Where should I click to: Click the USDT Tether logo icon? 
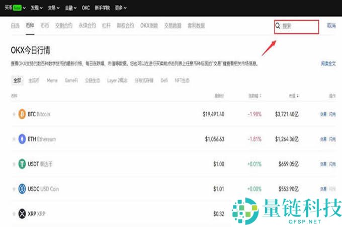coord(22,164)
